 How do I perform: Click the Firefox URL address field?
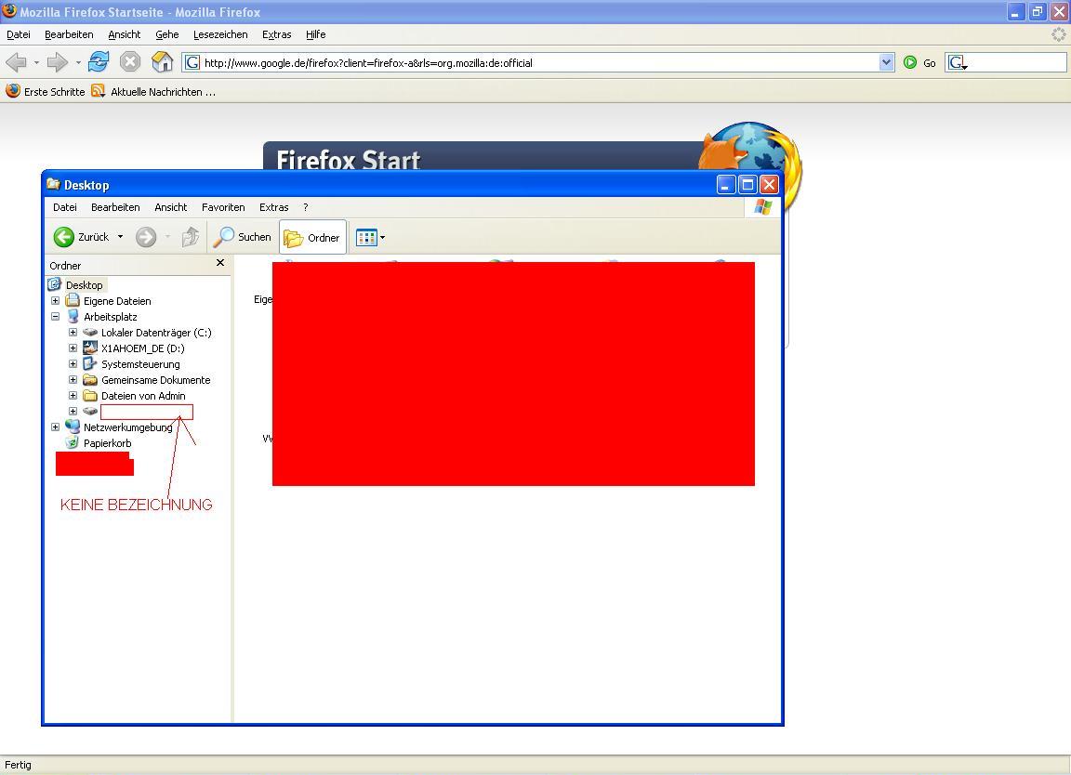tap(539, 63)
